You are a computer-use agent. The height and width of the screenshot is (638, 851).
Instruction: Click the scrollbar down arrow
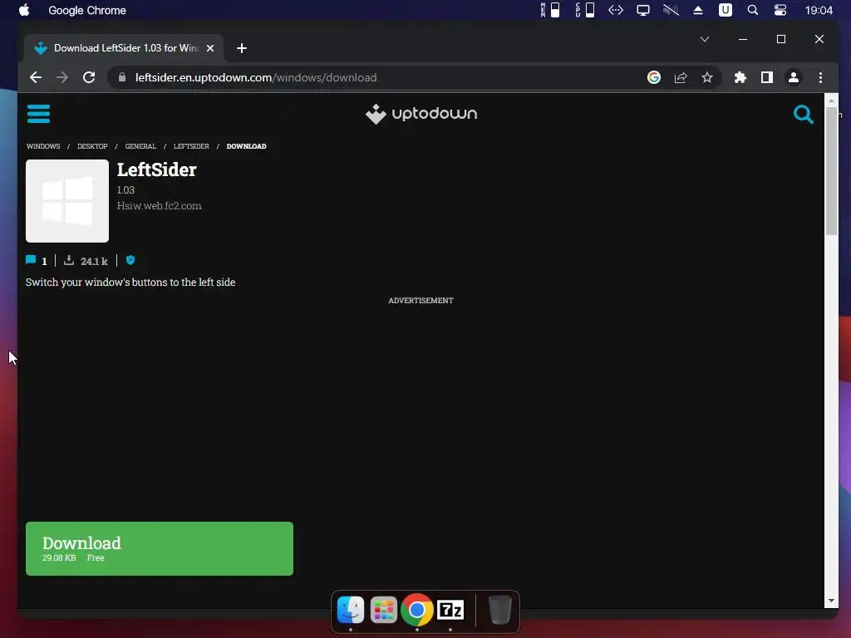click(x=831, y=601)
